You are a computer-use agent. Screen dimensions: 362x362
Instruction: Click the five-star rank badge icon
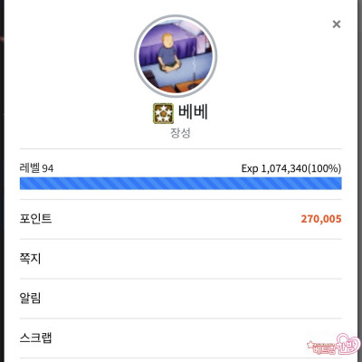163,113
